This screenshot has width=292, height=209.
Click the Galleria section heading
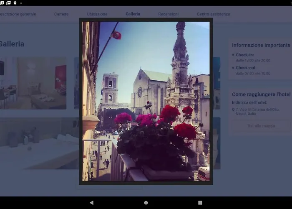click(12, 44)
